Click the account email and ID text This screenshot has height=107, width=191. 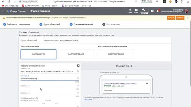click(172, 11)
